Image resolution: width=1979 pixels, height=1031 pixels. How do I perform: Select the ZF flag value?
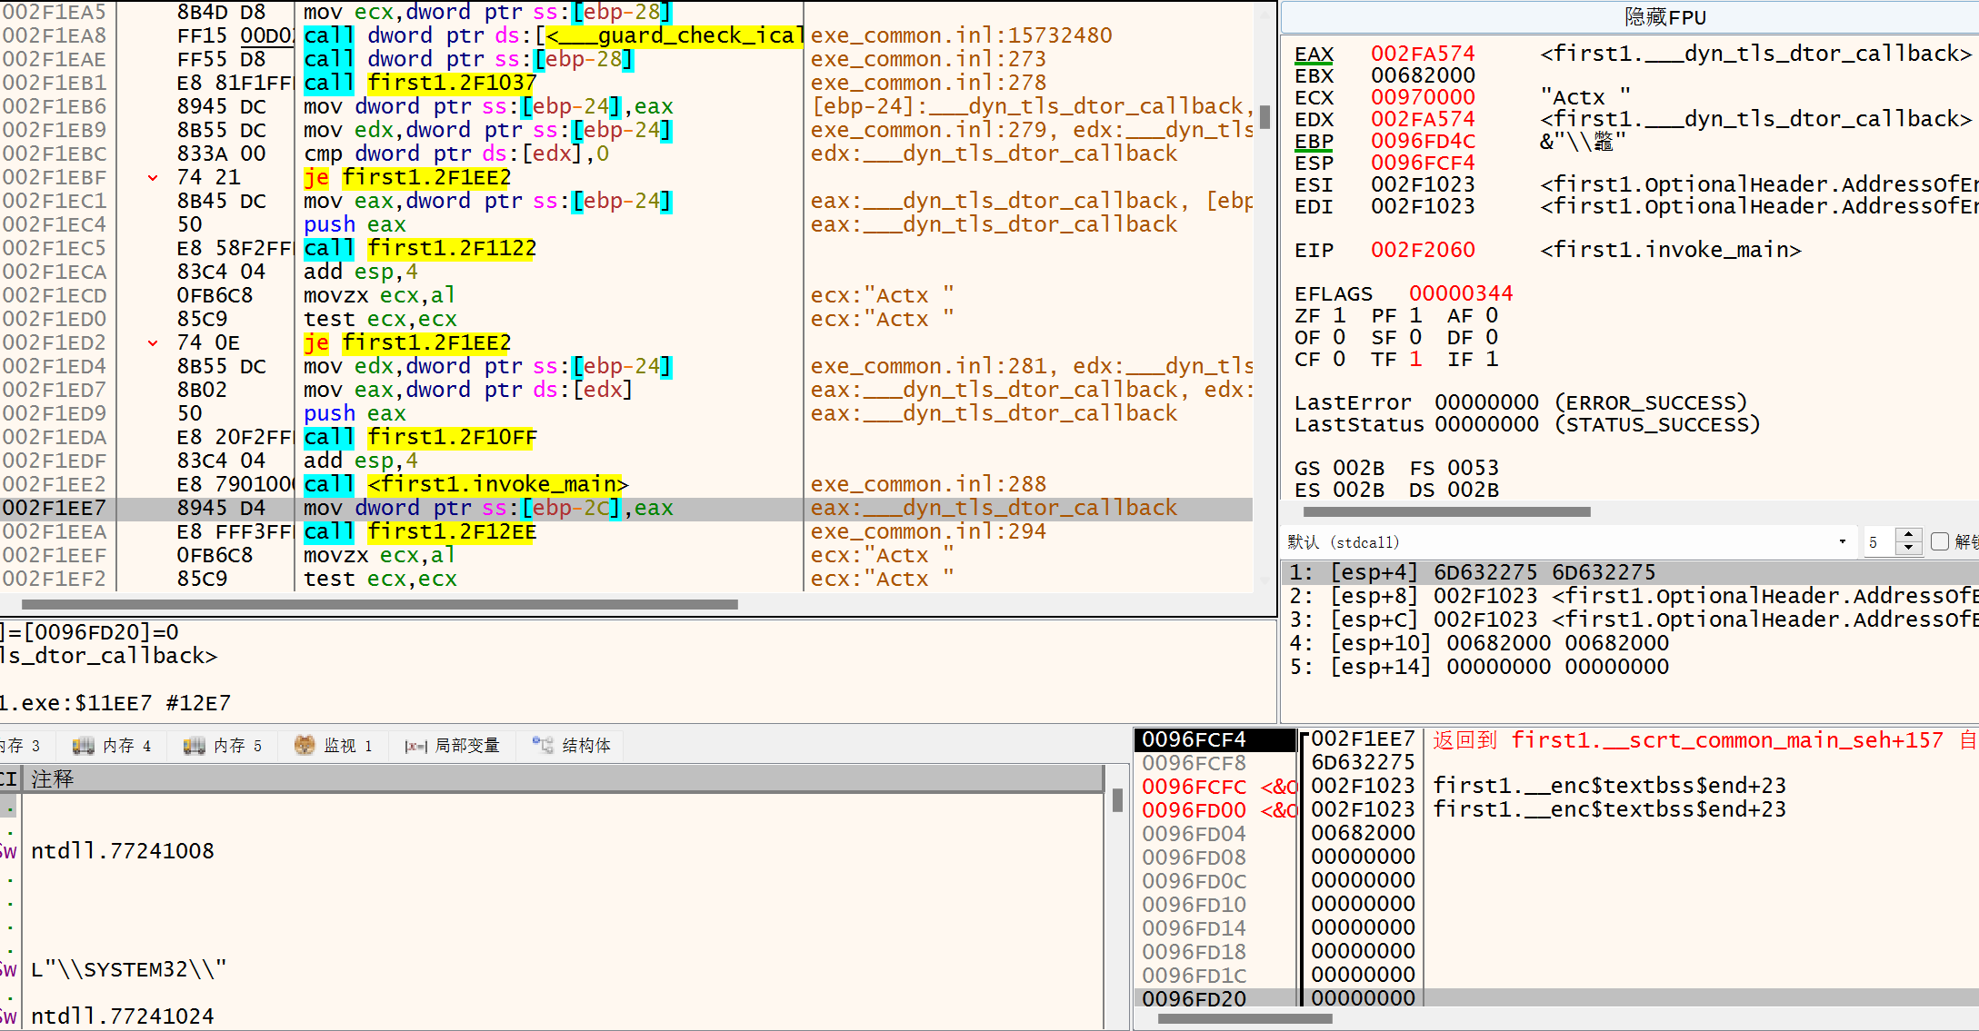tap(1339, 316)
